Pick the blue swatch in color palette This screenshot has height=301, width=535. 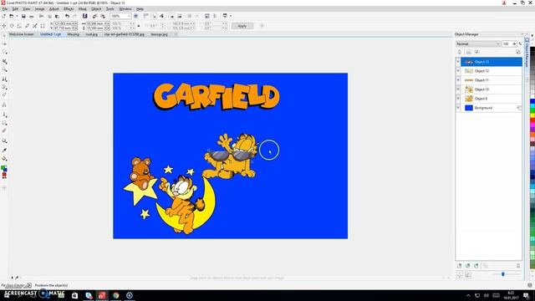click(532, 102)
